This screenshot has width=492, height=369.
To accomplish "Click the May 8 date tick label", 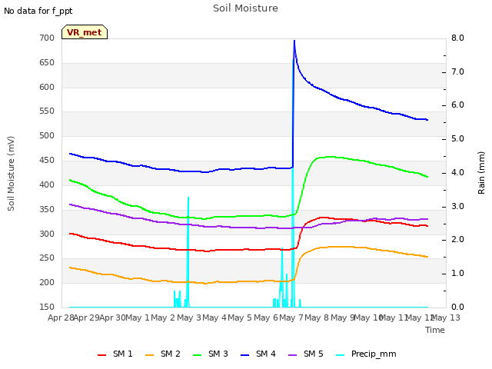I will pos(317,317).
